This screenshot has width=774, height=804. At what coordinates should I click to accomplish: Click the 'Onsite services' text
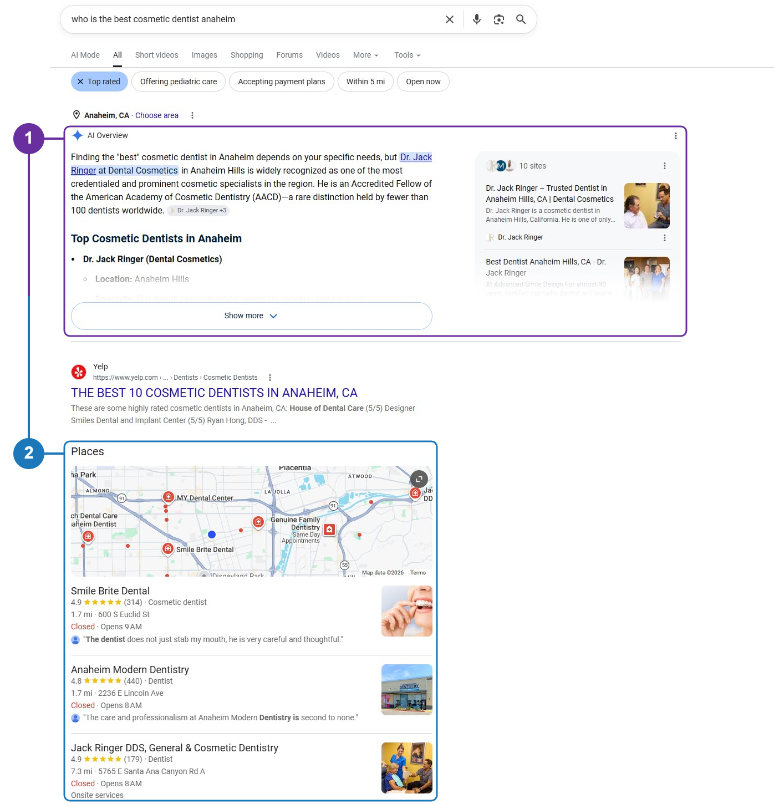[97, 795]
